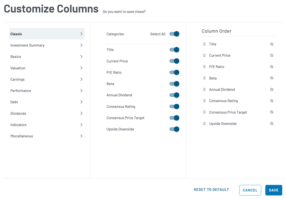The height and width of the screenshot is (199, 286).
Task: Click drag handle icon for Consensus Price Target
Action: point(204,112)
